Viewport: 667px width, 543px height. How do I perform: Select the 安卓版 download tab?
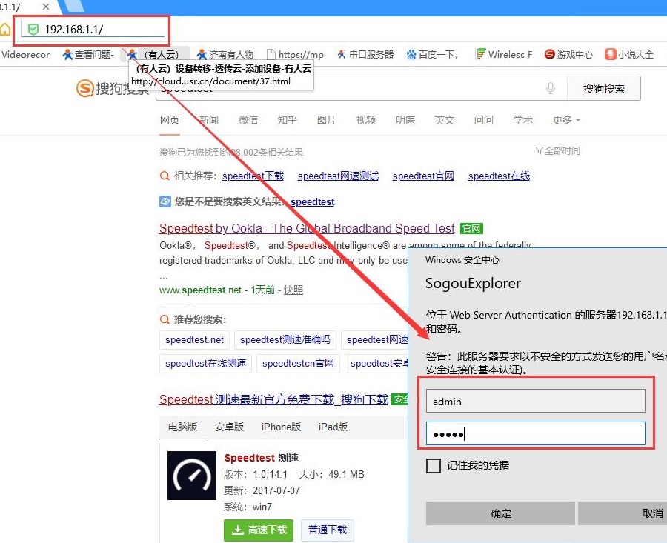[229, 427]
